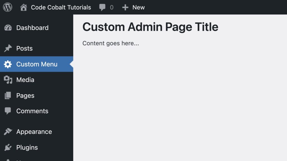
Task: Open the comments counter in the admin bar
Action: click(107, 7)
